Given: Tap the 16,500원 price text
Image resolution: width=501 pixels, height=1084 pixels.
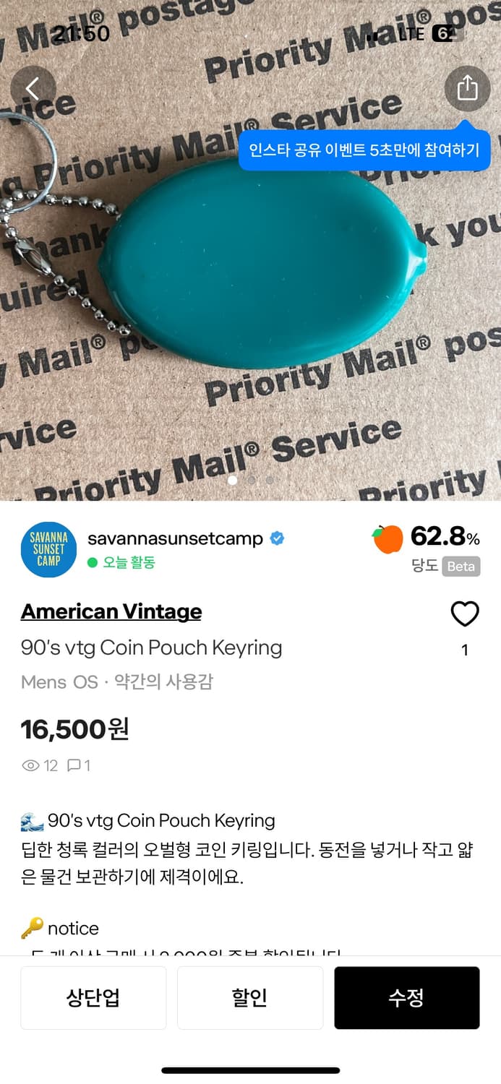Looking at the screenshot, I should tap(75, 728).
